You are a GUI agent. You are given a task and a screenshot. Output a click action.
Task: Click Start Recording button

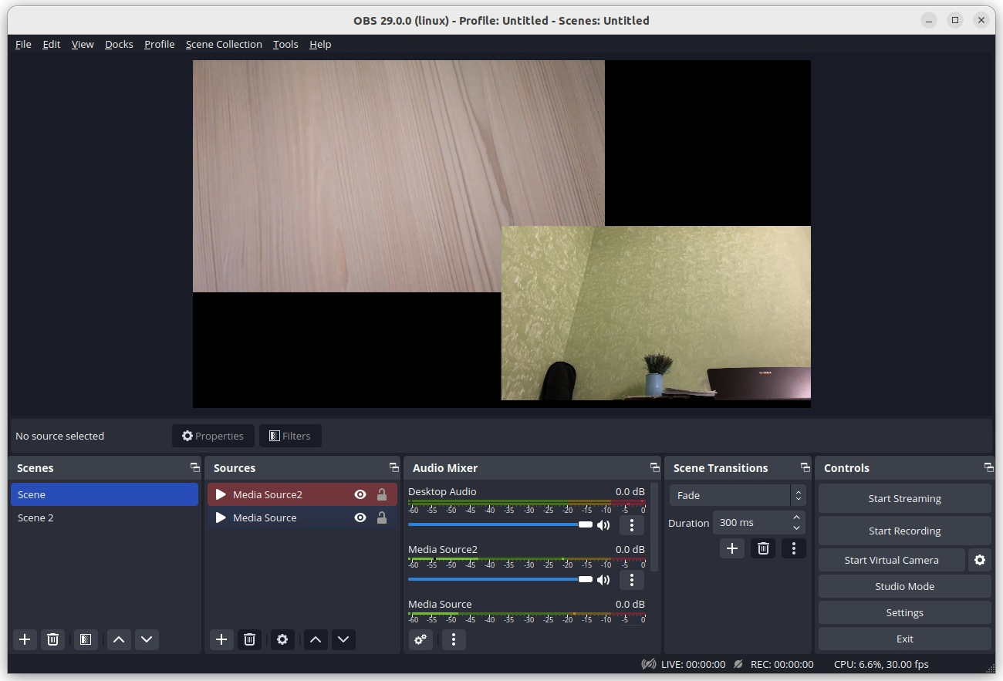click(x=904, y=531)
